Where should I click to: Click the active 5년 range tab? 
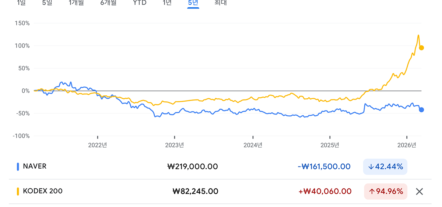coord(193,3)
